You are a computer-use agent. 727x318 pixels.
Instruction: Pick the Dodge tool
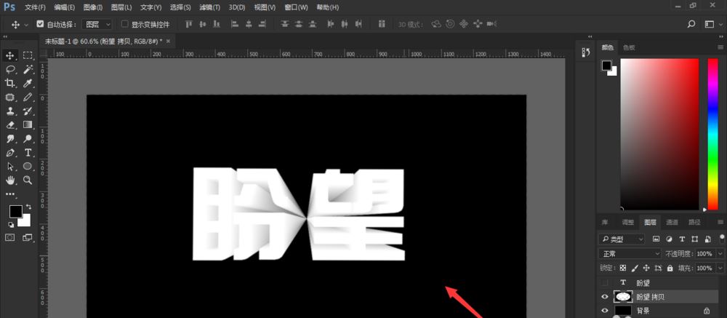(28, 139)
